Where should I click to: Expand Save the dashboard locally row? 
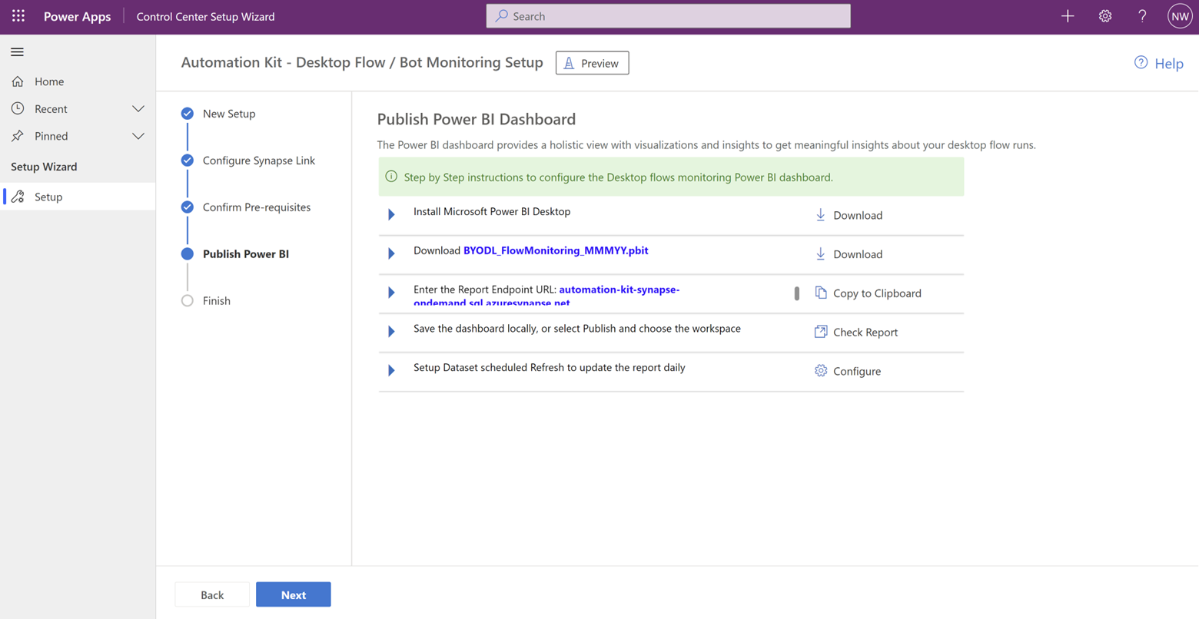(x=391, y=332)
